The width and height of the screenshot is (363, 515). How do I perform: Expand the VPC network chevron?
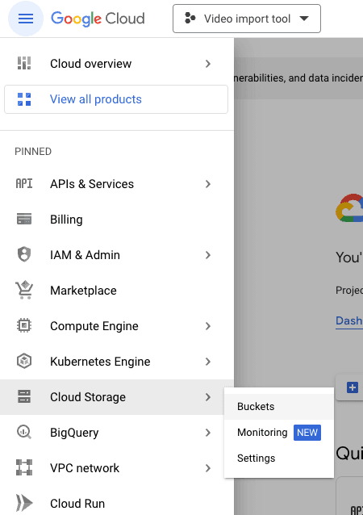pos(208,467)
